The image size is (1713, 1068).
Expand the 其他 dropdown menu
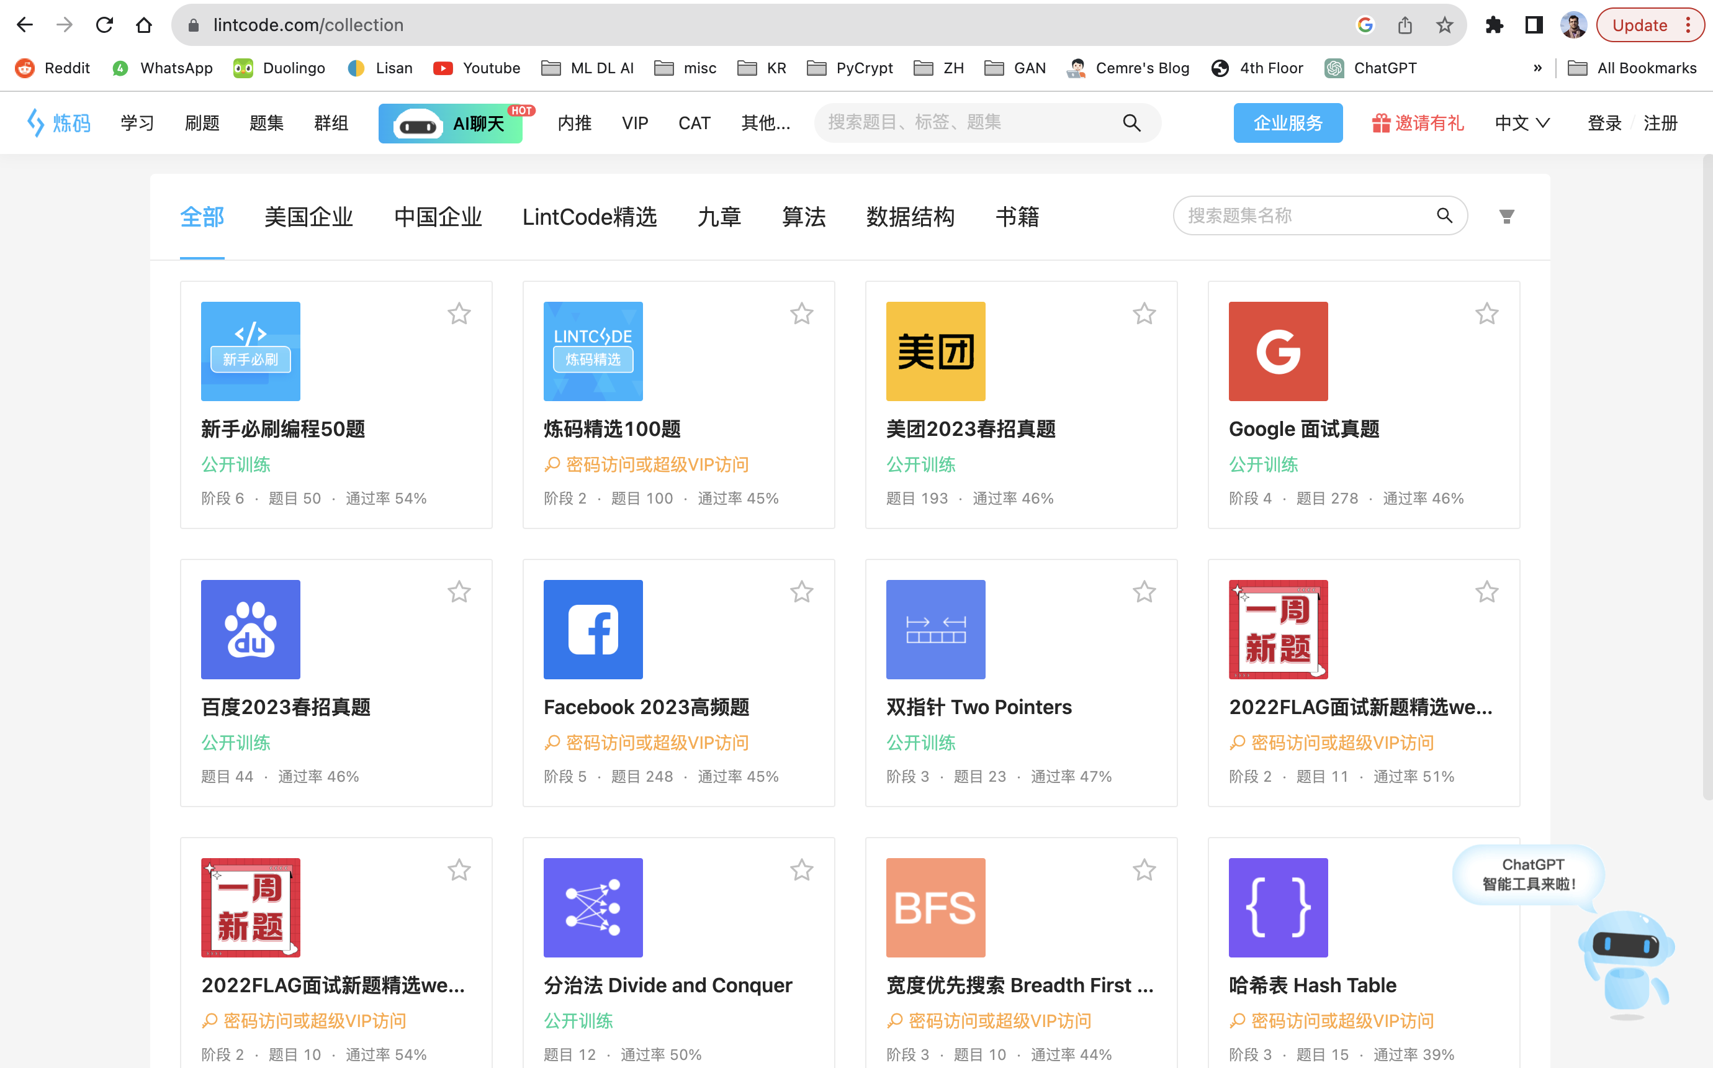(x=763, y=122)
